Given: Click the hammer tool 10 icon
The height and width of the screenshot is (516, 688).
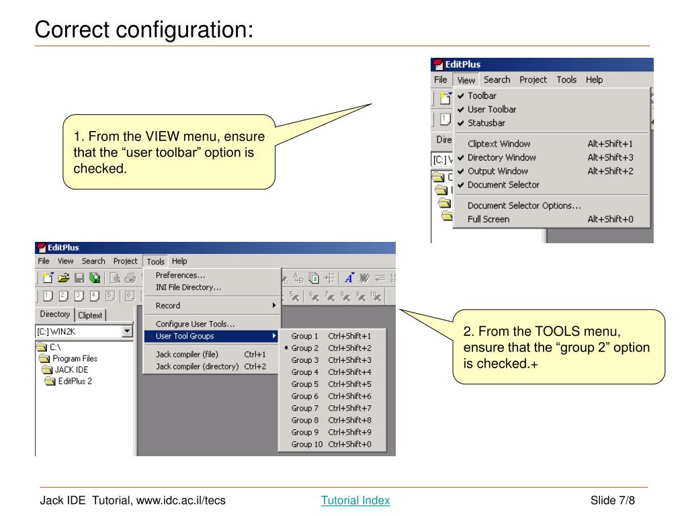Looking at the screenshot, I should point(376,296).
